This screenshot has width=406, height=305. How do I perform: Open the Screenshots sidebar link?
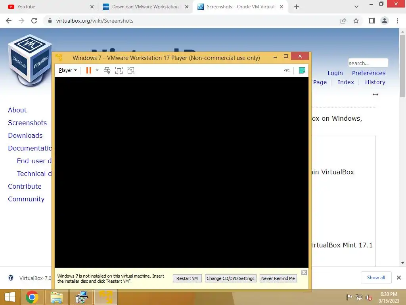[27, 123]
